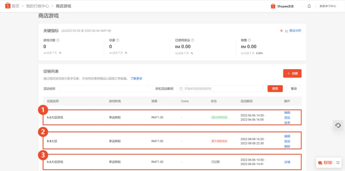The image size is (345, 171).
Task: Click the period 2022-08-08 16:30 - 22:30
Action: 253,141
